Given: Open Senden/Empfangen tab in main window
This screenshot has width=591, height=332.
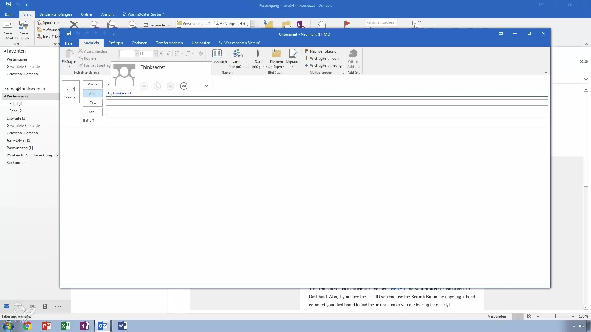Looking at the screenshot, I should click(x=56, y=14).
